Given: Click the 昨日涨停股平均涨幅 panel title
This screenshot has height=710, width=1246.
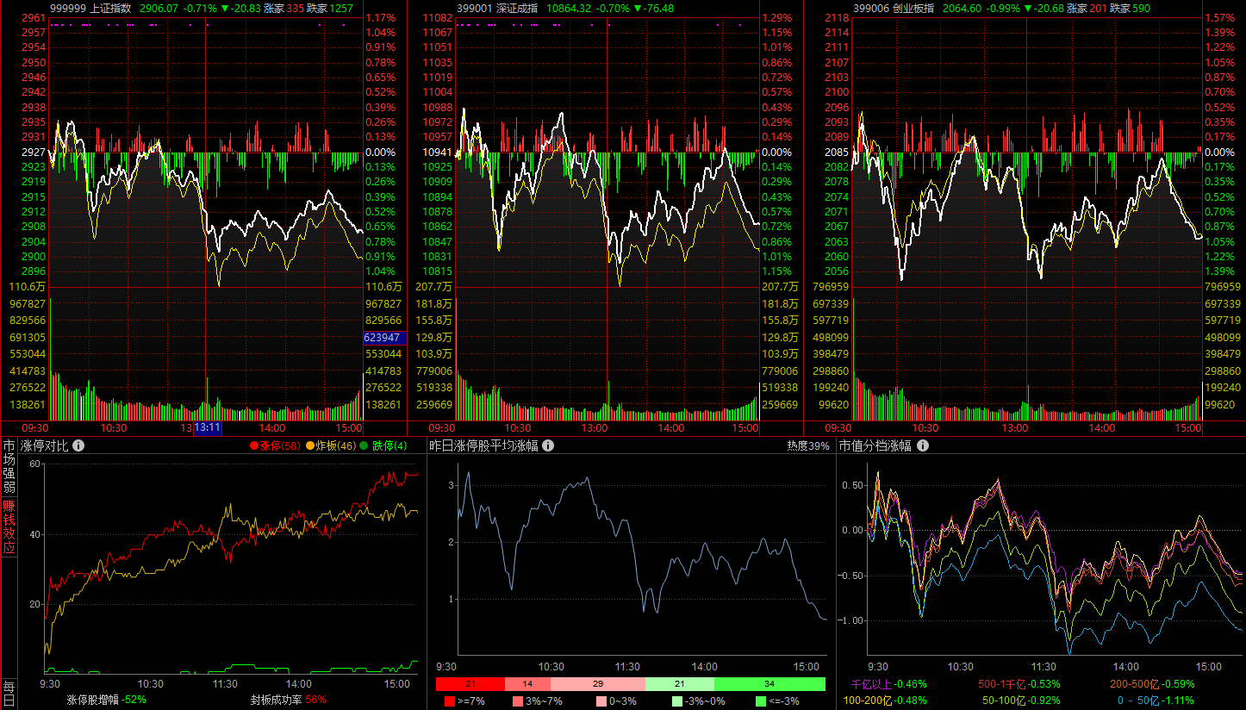Looking at the screenshot, I should tap(483, 445).
